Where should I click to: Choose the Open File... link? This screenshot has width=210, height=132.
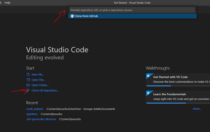coord(38,80)
